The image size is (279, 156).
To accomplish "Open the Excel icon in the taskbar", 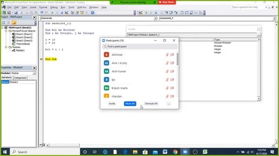I will pos(205,152).
